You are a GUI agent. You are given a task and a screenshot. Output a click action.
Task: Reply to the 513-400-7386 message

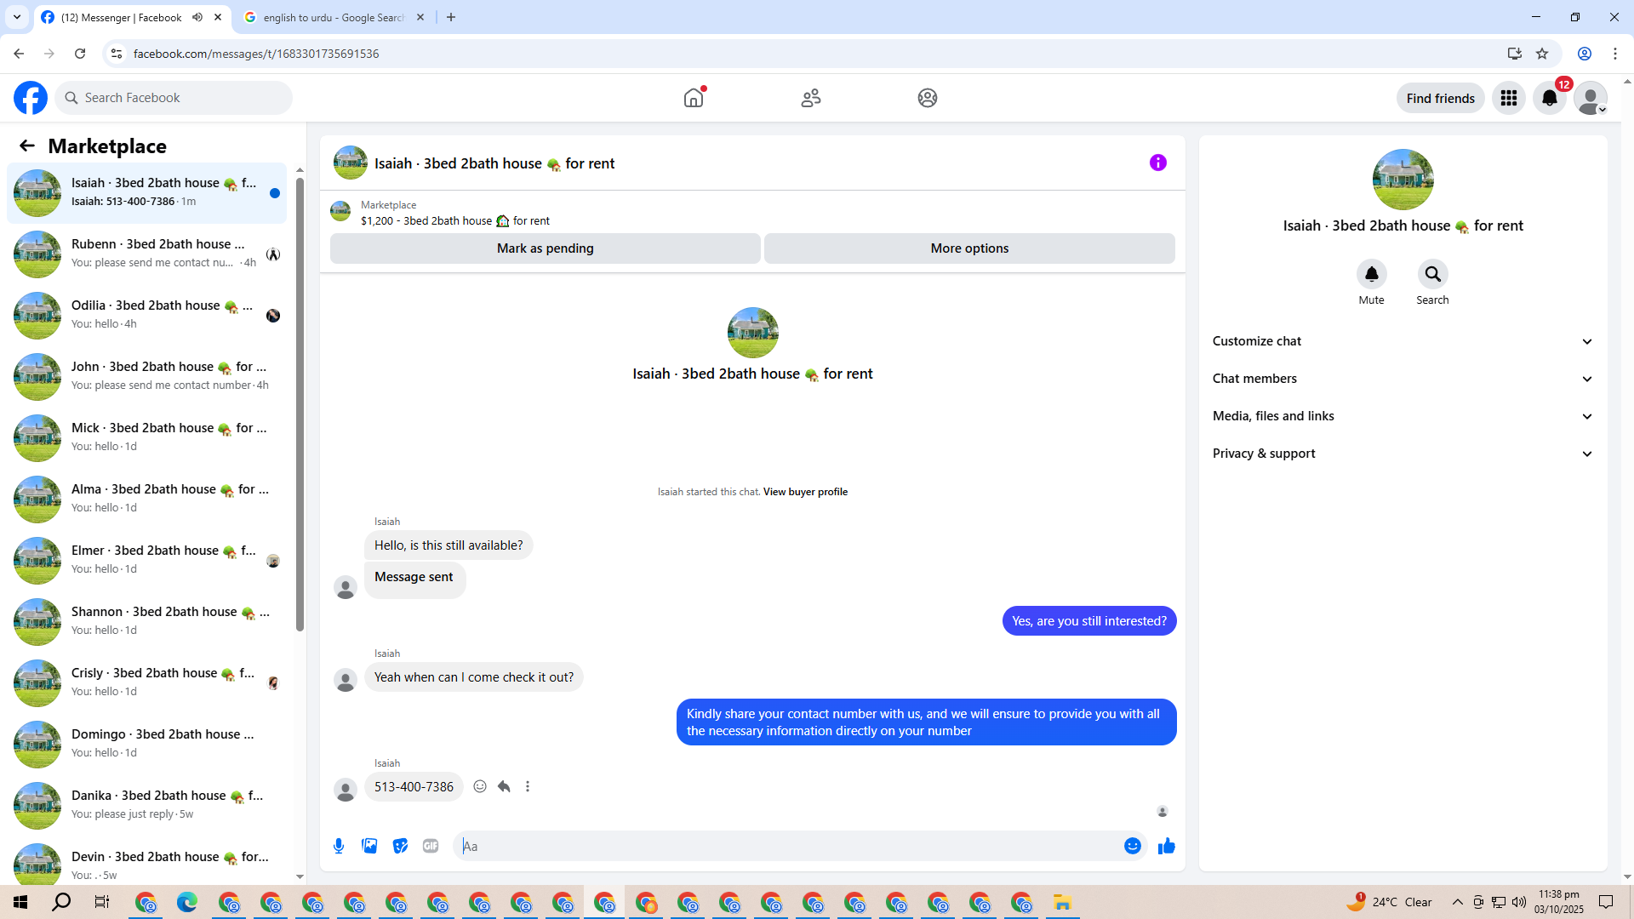(x=504, y=786)
